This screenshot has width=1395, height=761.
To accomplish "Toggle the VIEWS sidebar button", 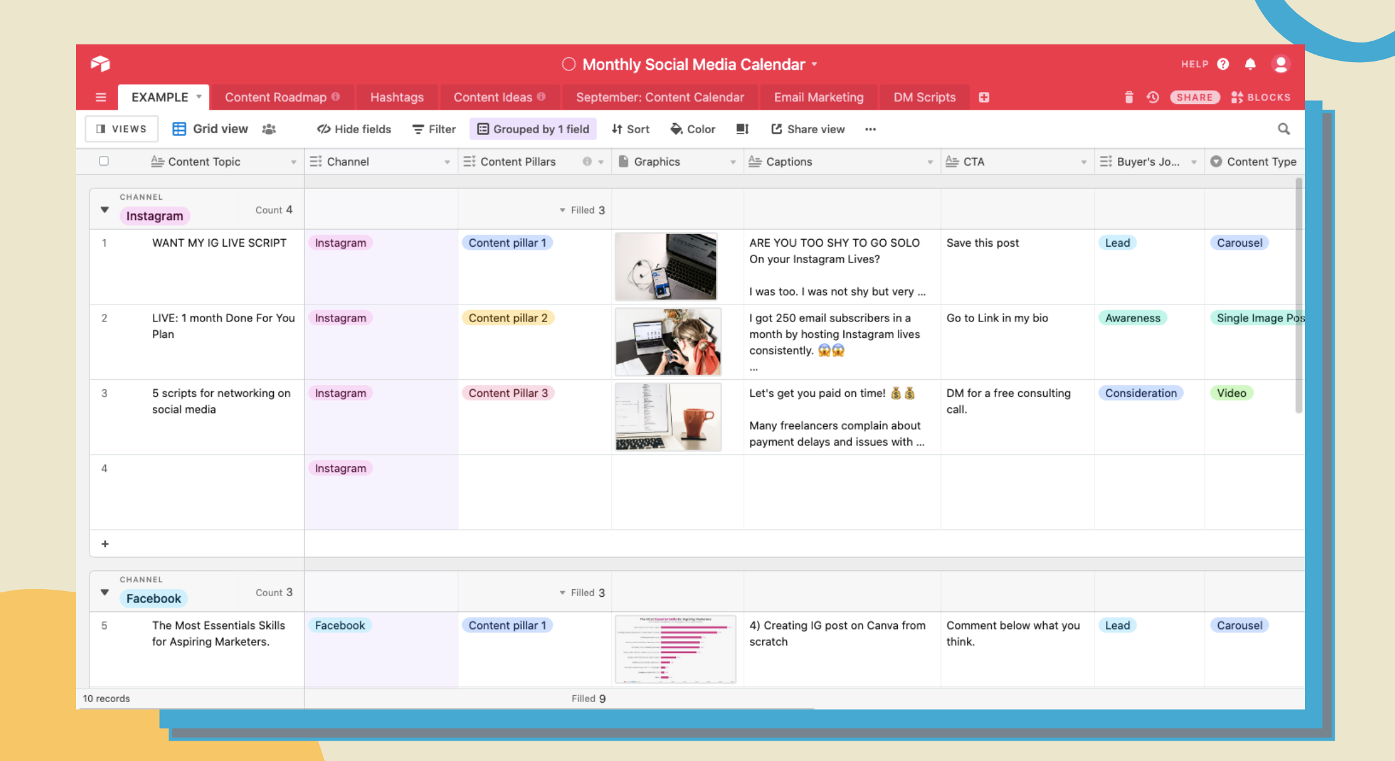I will [x=121, y=129].
